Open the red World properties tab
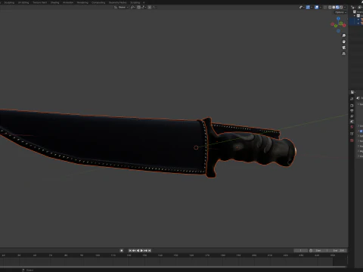Viewport: 363px width, 272px height. tap(352, 127)
